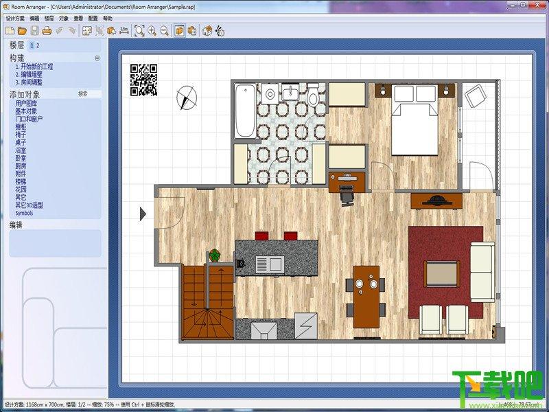Open the 查看 menu
The height and width of the screenshot is (412, 549).
[78, 19]
